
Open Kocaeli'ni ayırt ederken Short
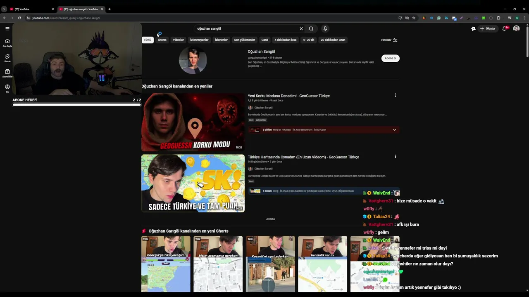pos(270,264)
